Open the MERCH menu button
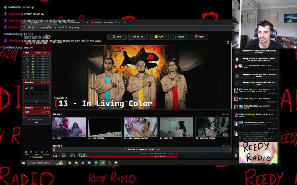Viewport: 297px width, 185px height. pos(180,37)
